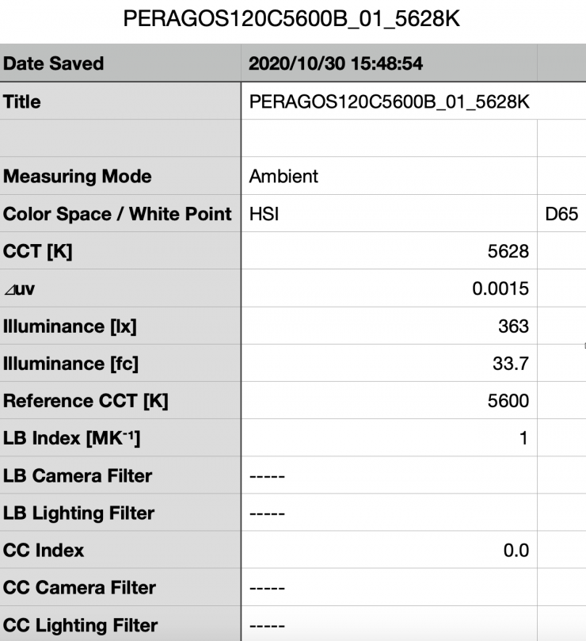Click the CC Lighting Filter dashes cell
The width and height of the screenshot is (586, 641).
[388, 624]
